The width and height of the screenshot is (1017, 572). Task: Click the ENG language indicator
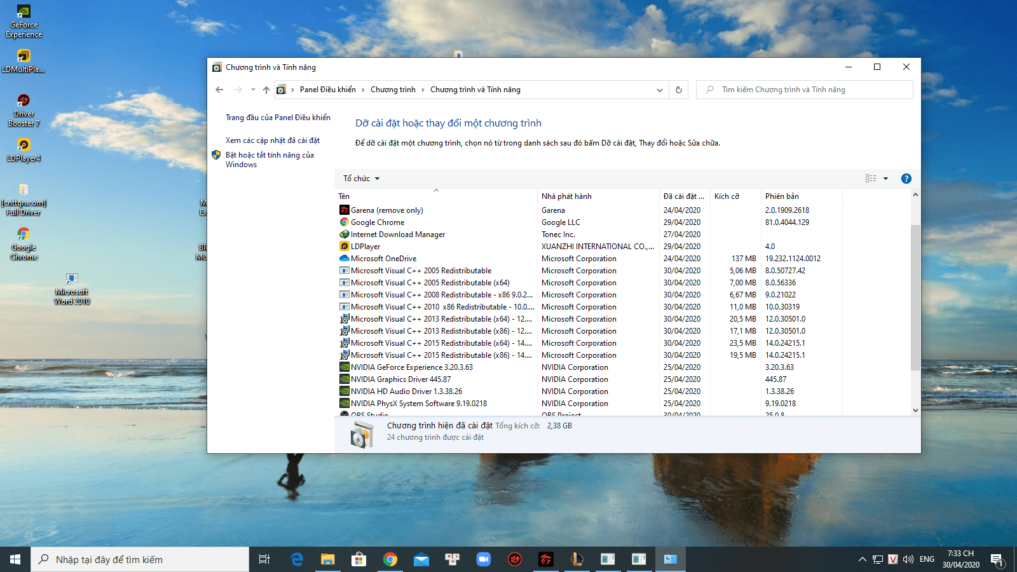927,559
